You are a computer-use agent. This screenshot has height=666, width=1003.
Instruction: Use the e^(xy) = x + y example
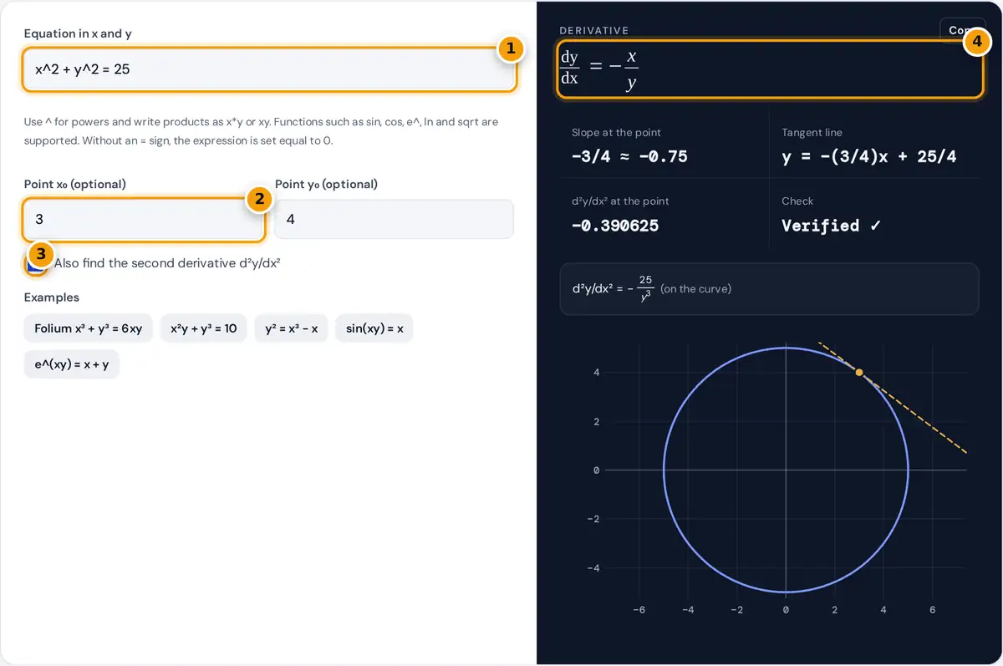point(72,364)
